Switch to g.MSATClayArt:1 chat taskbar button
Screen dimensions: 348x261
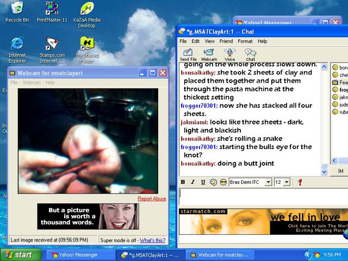[151, 255]
